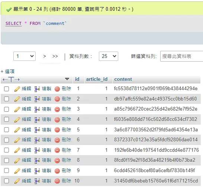
Task: Sort by the article_id column header
Action: click(x=97, y=79)
